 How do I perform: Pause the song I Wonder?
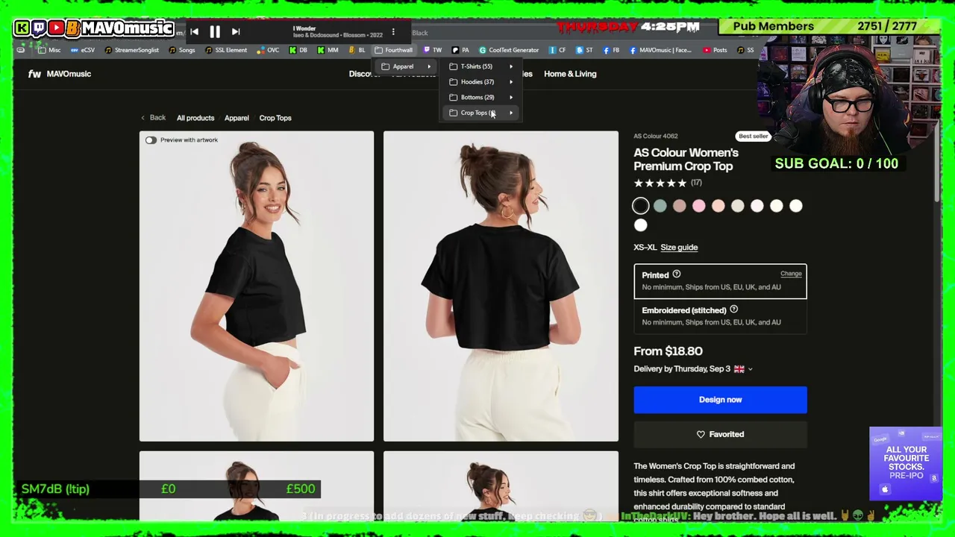tap(215, 31)
